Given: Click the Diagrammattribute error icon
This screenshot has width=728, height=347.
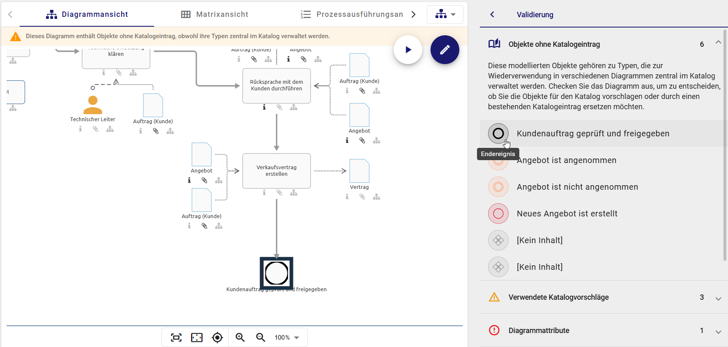Looking at the screenshot, I should 494,330.
